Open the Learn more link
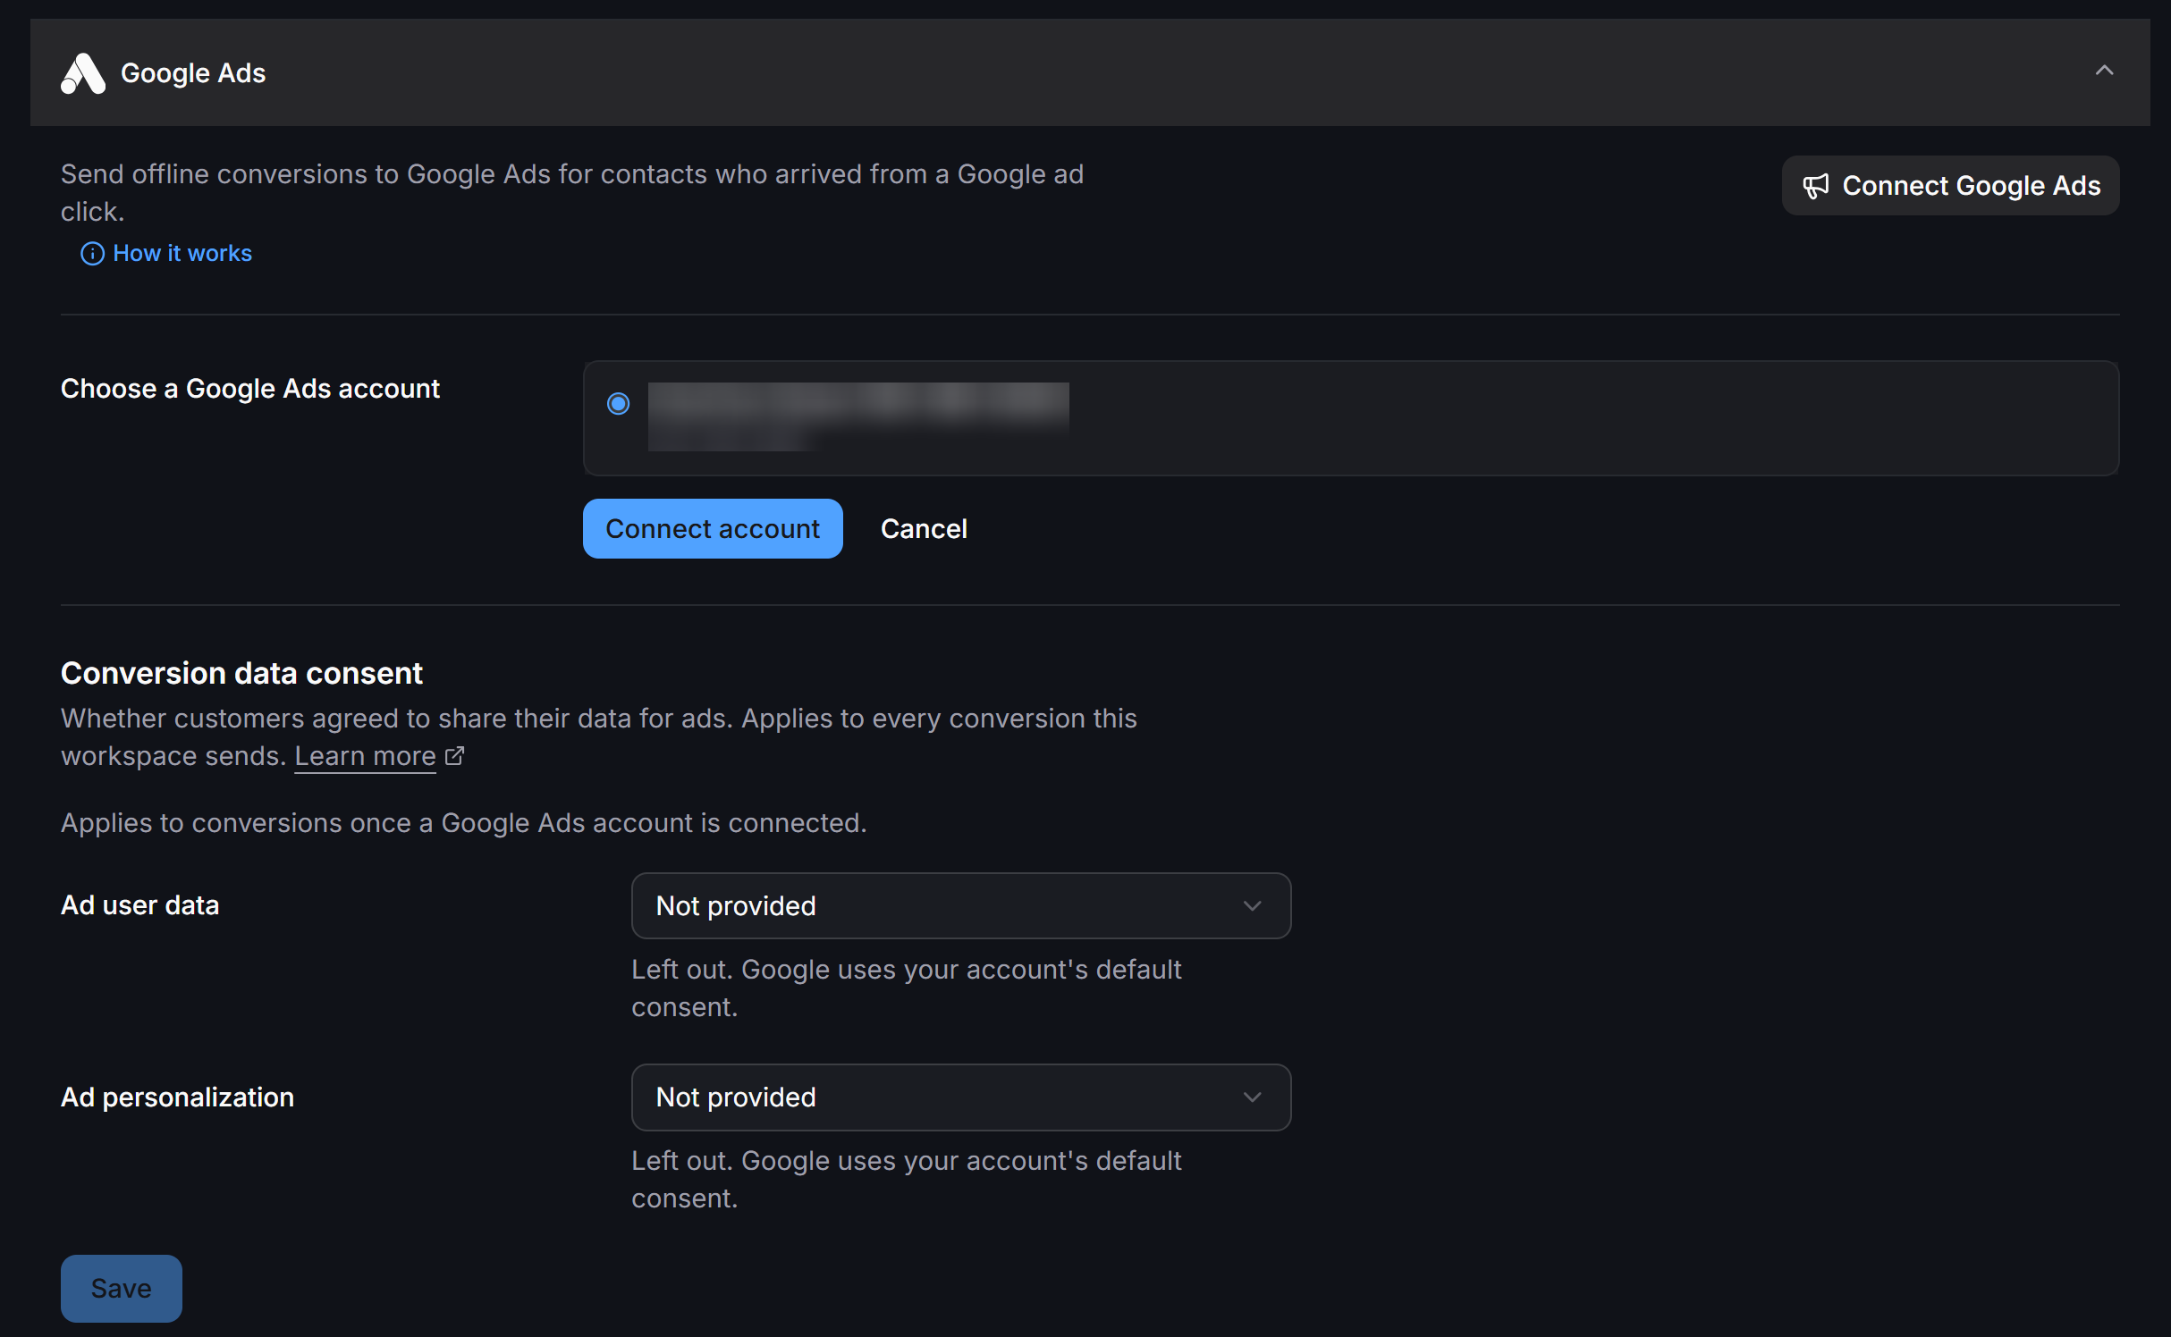Screen dimensions: 2171x1337 point(365,756)
